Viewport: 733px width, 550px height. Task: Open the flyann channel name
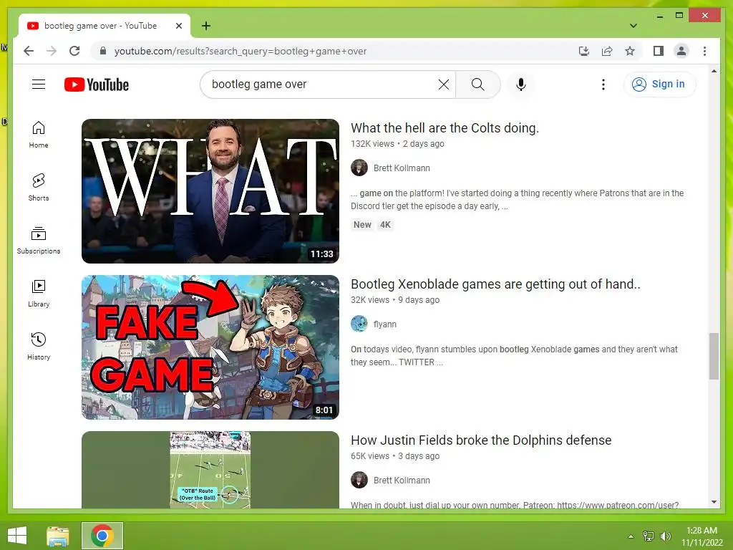[x=384, y=324]
